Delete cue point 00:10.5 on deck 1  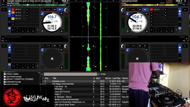point(24,12)
